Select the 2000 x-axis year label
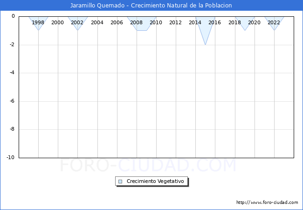 58,22
